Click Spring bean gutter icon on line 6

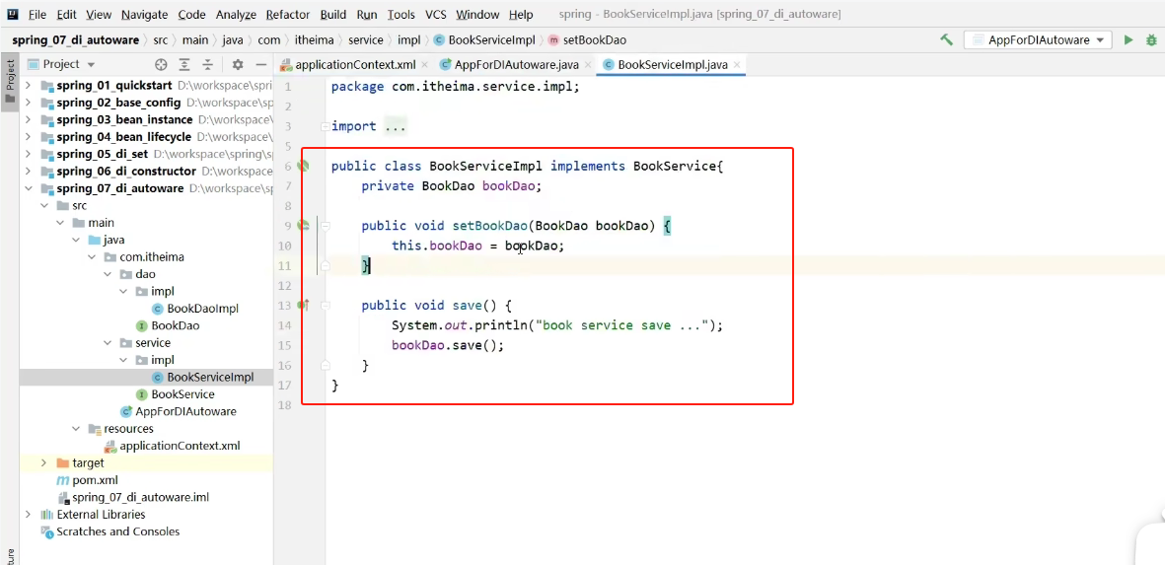tap(303, 166)
